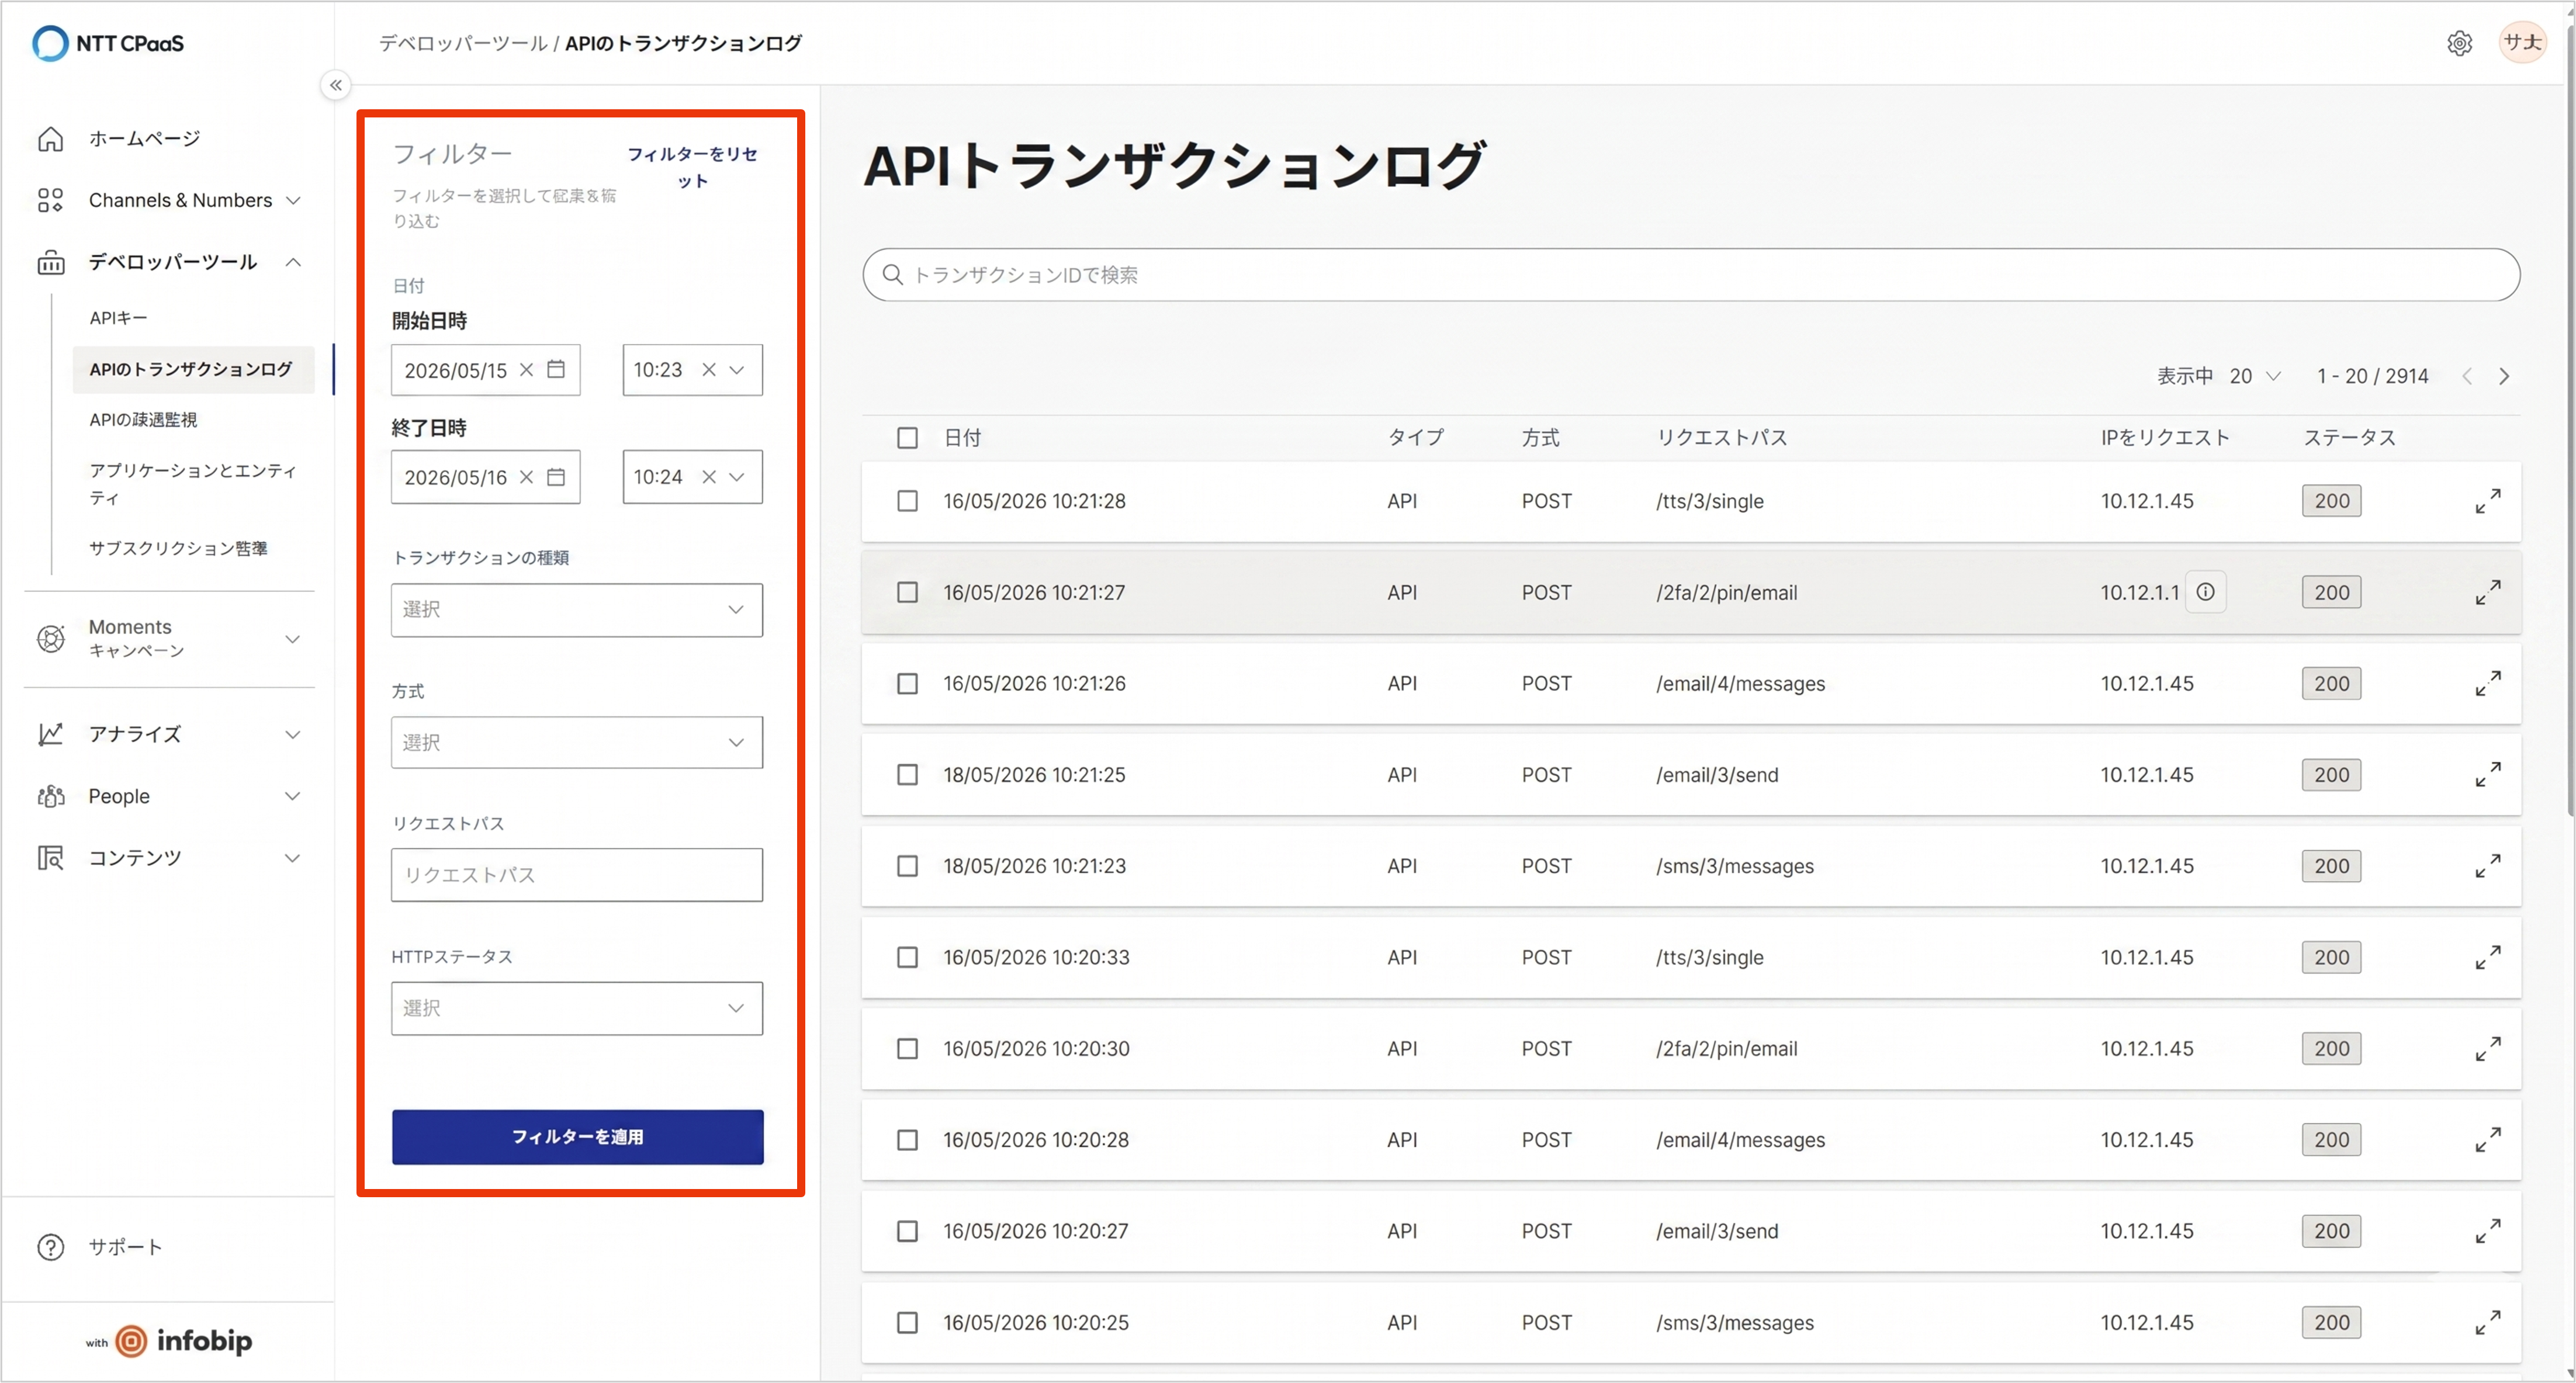Click the NTT CPaaS logo
The image size is (2576, 1383).
click(x=108, y=43)
